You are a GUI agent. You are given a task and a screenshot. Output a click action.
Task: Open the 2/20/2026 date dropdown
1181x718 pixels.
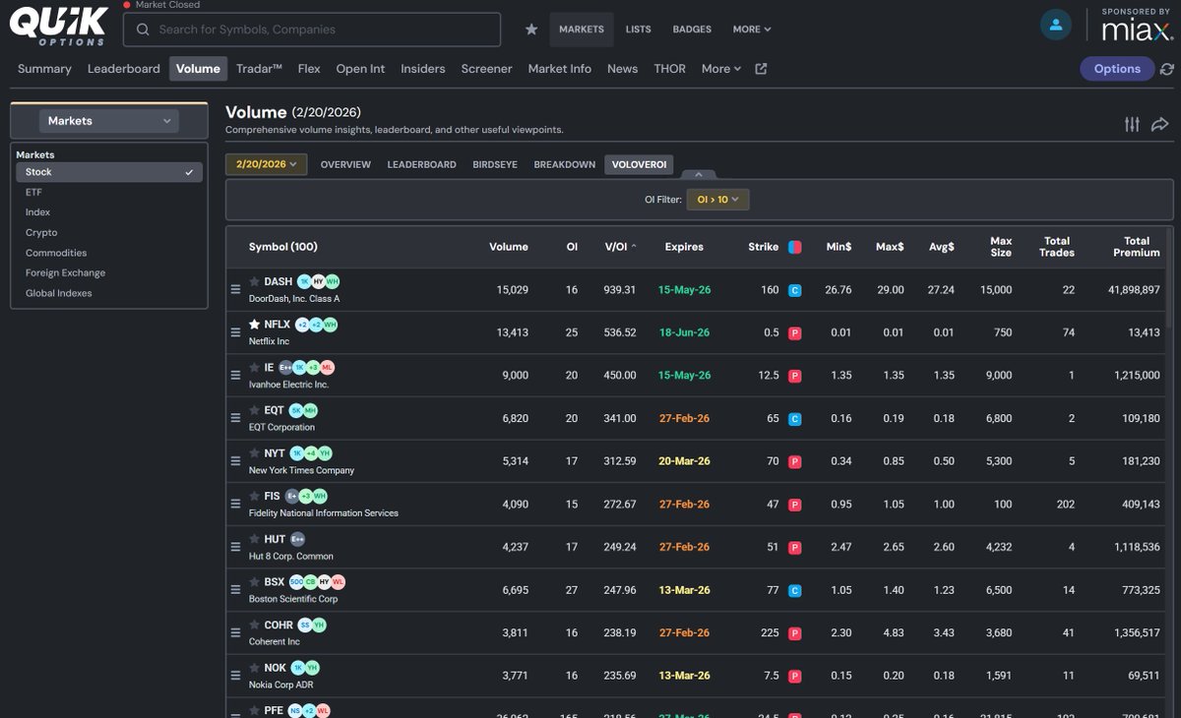[x=267, y=164]
